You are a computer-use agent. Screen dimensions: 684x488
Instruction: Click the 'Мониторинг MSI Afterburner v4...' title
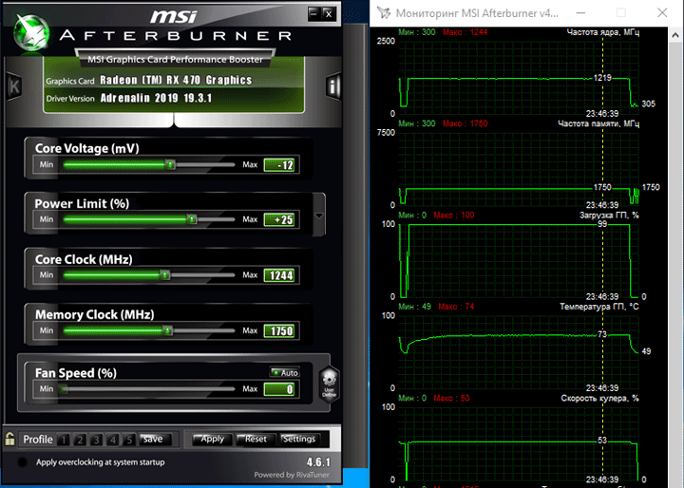pos(477,13)
